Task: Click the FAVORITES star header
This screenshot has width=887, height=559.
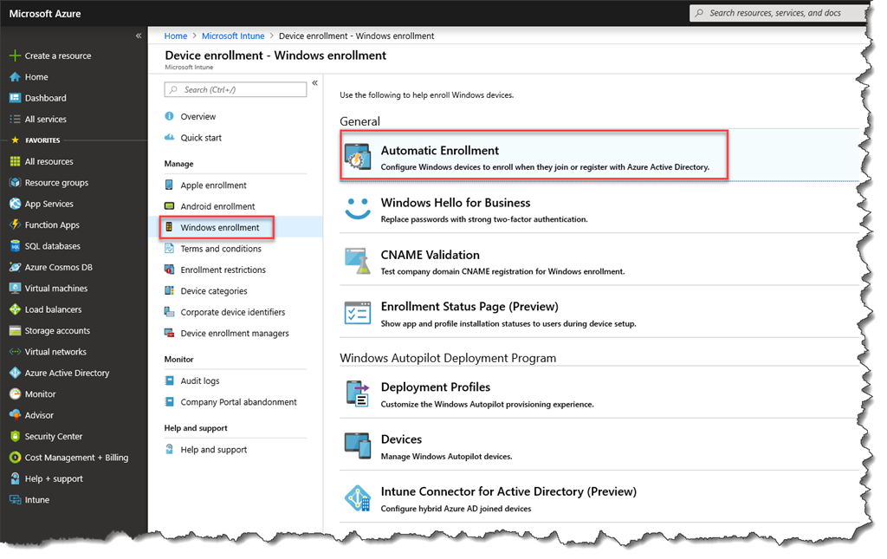Action: (x=36, y=140)
